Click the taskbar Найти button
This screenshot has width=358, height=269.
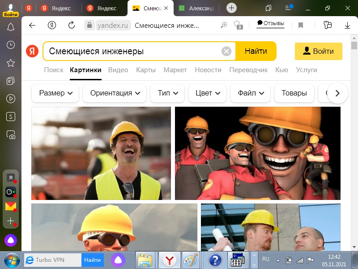[x=93, y=260]
